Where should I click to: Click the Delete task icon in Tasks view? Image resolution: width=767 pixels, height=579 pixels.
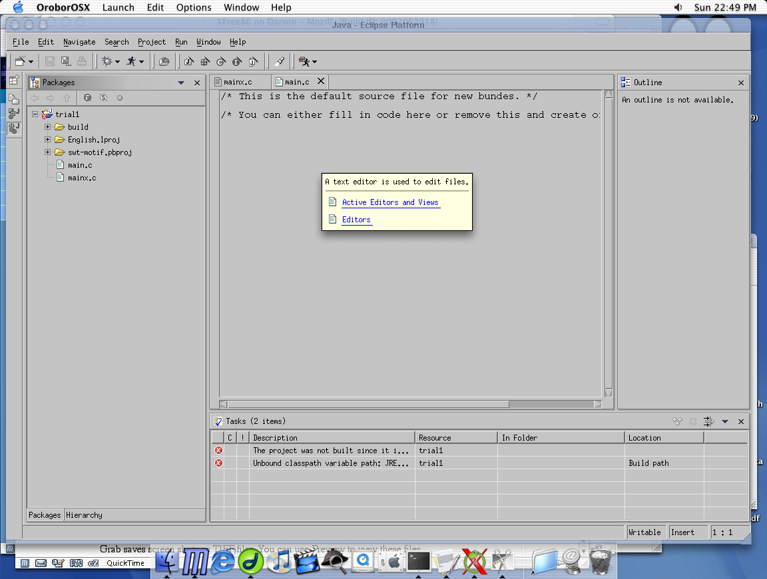[693, 421]
